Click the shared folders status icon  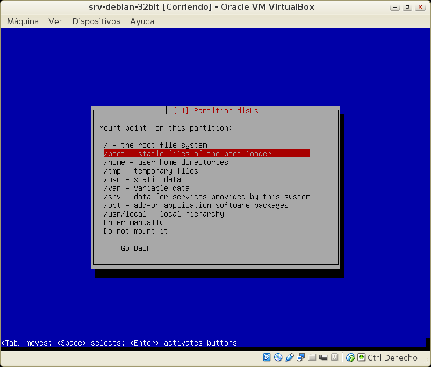coord(312,357)
